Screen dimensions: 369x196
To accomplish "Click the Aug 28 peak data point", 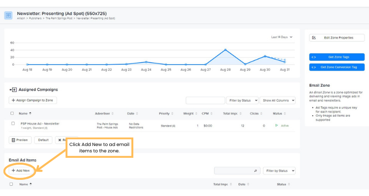I will pyautogui.click(x=225, y=49).
